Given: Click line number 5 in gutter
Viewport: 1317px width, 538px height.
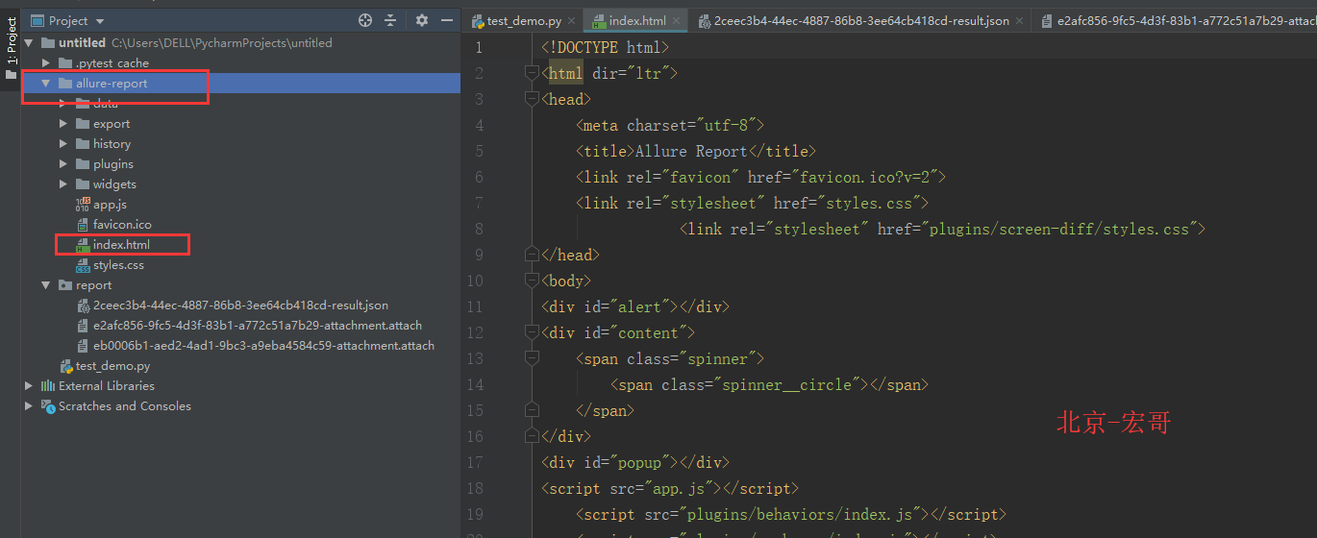Looking at the screenshot, I should 480,151.
